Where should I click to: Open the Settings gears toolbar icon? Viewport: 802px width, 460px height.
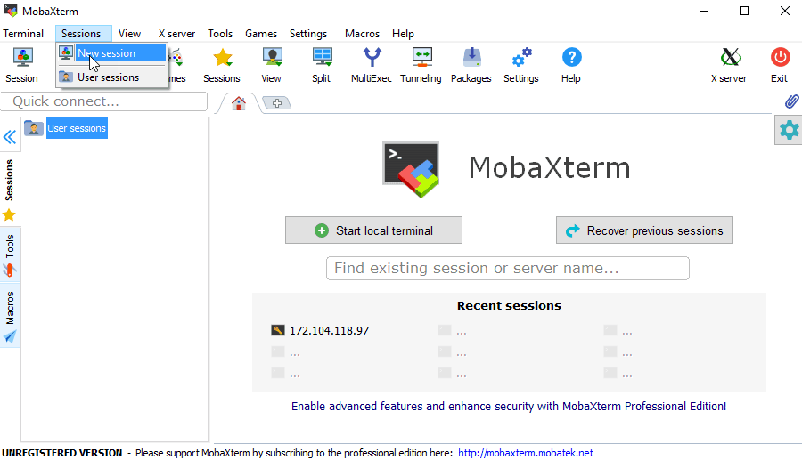(x=521, y=65)
